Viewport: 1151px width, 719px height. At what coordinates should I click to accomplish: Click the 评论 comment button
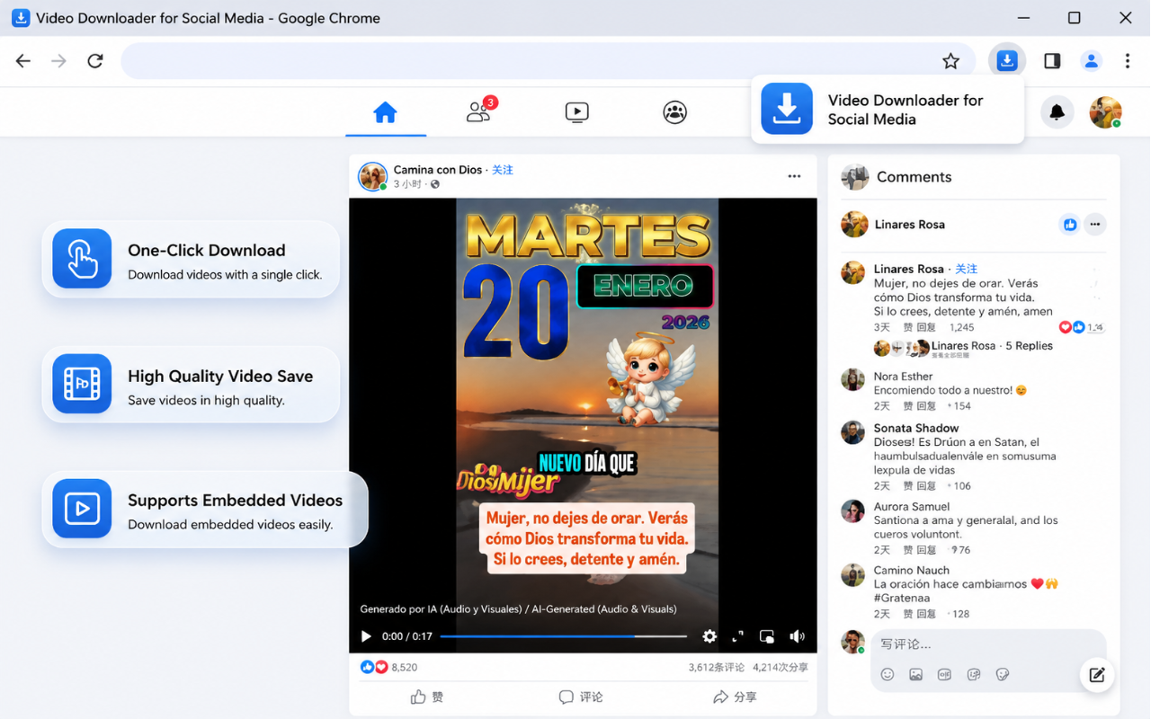click(x=581, y=697)
